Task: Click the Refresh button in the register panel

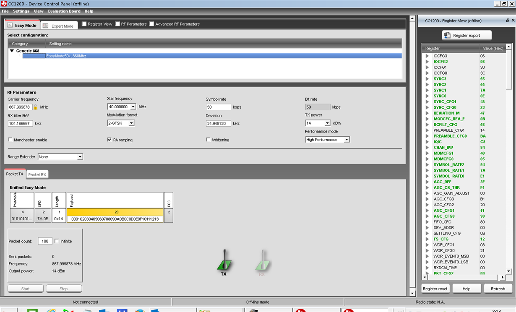Action: (498, 289)
